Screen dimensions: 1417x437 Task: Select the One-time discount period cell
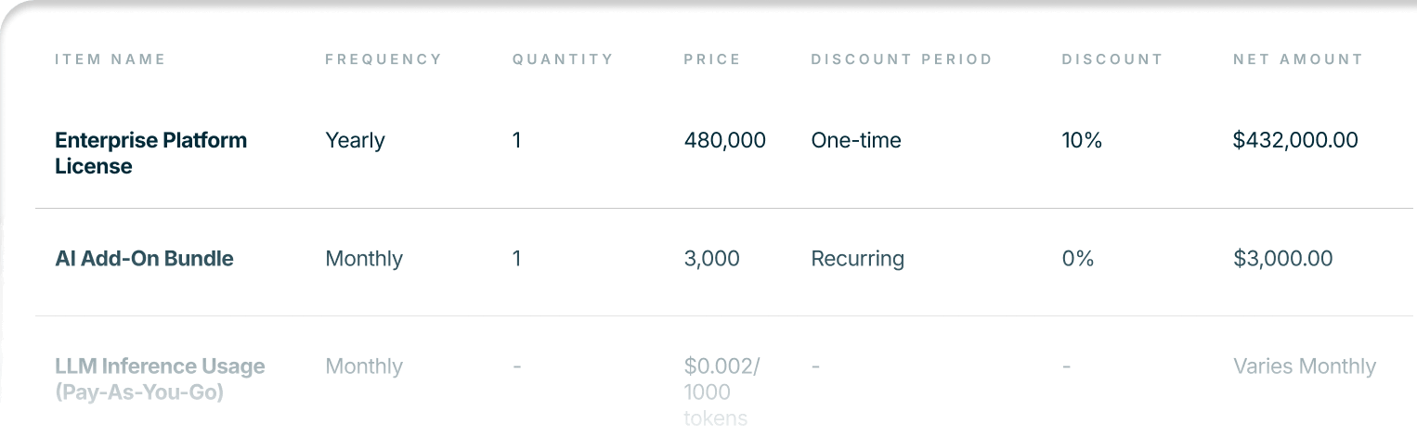[855, 141]
